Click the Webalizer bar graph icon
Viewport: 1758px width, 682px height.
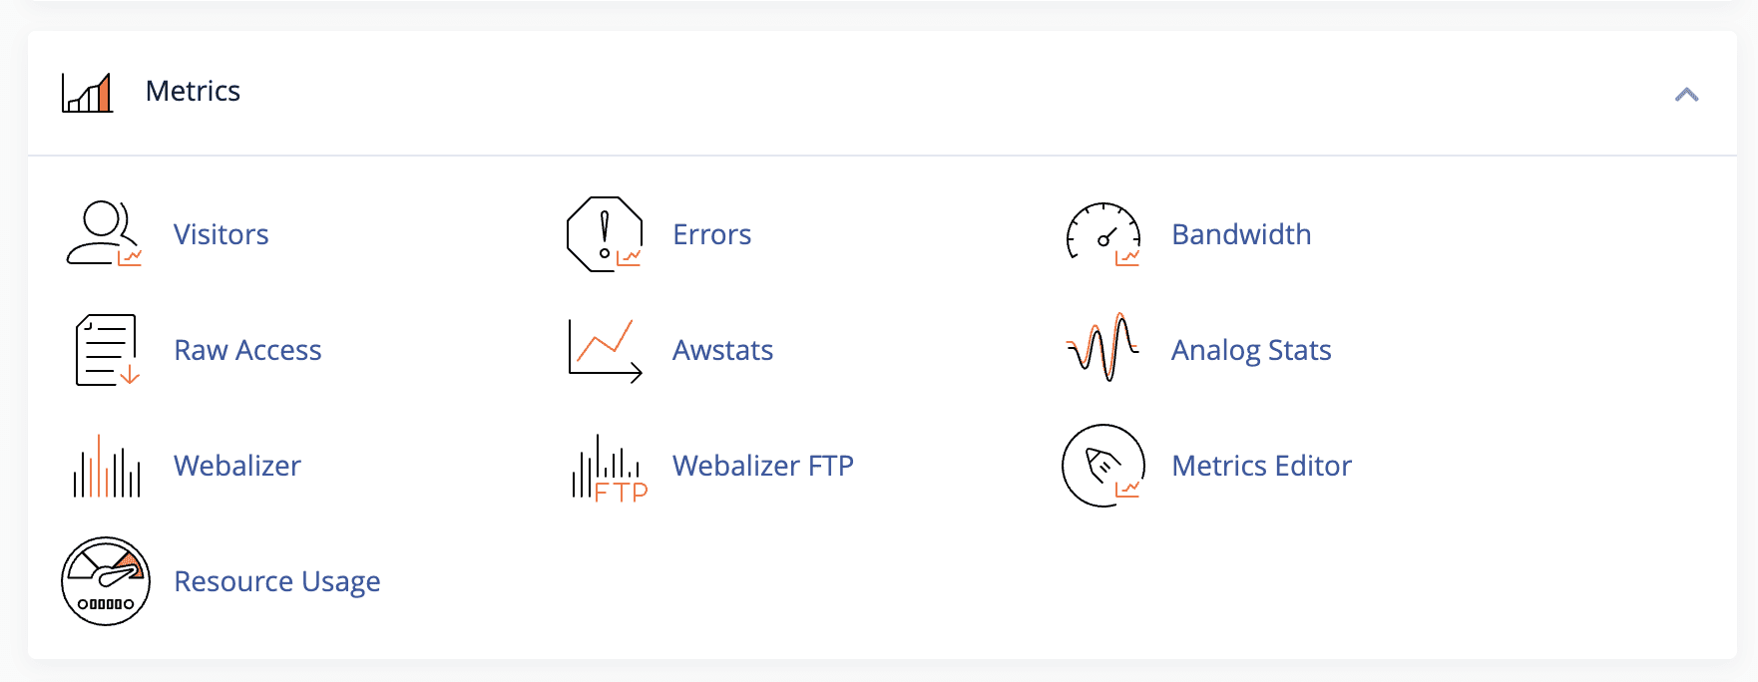107,466
